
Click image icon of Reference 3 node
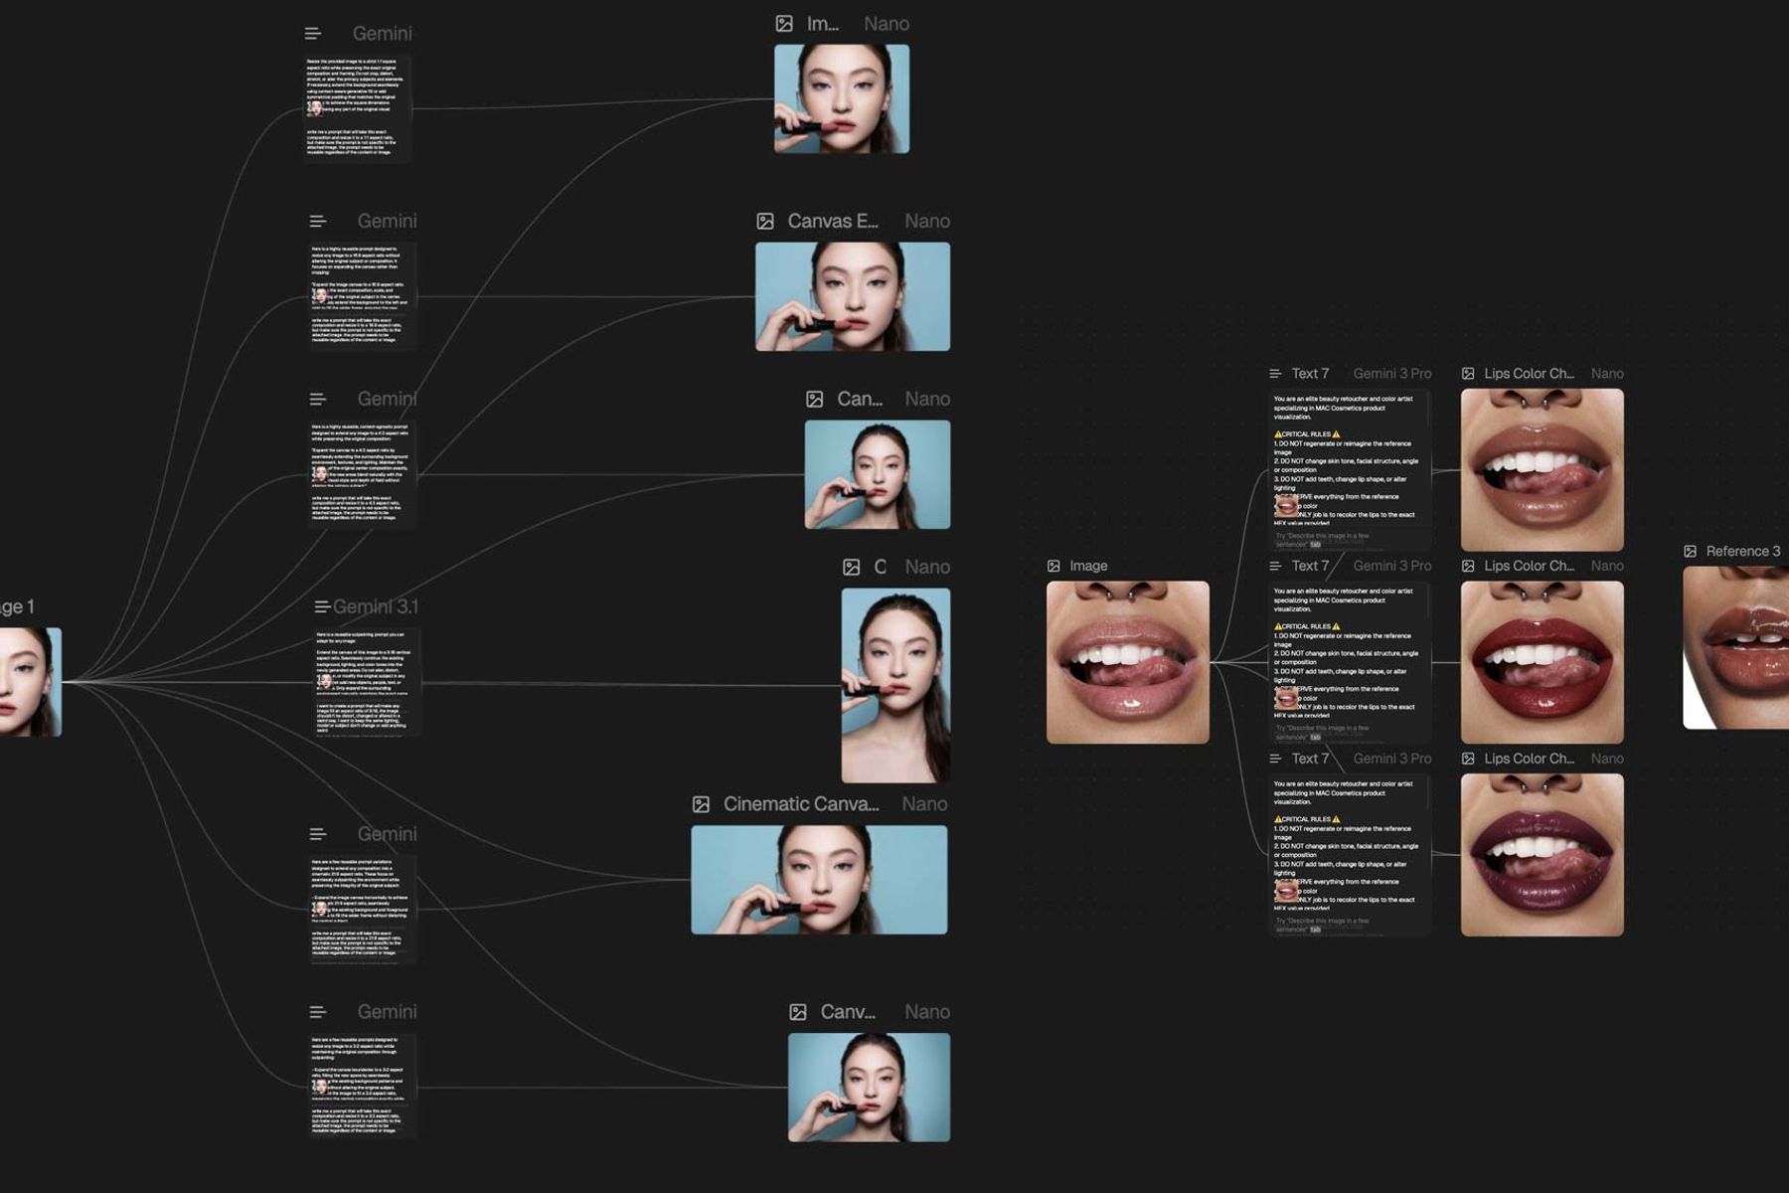pyautogui.click(x=1690, y=551)
